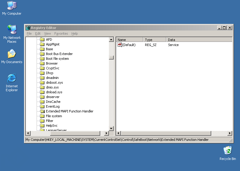Click the AppMgmt key folder icon

click(42, 44)
